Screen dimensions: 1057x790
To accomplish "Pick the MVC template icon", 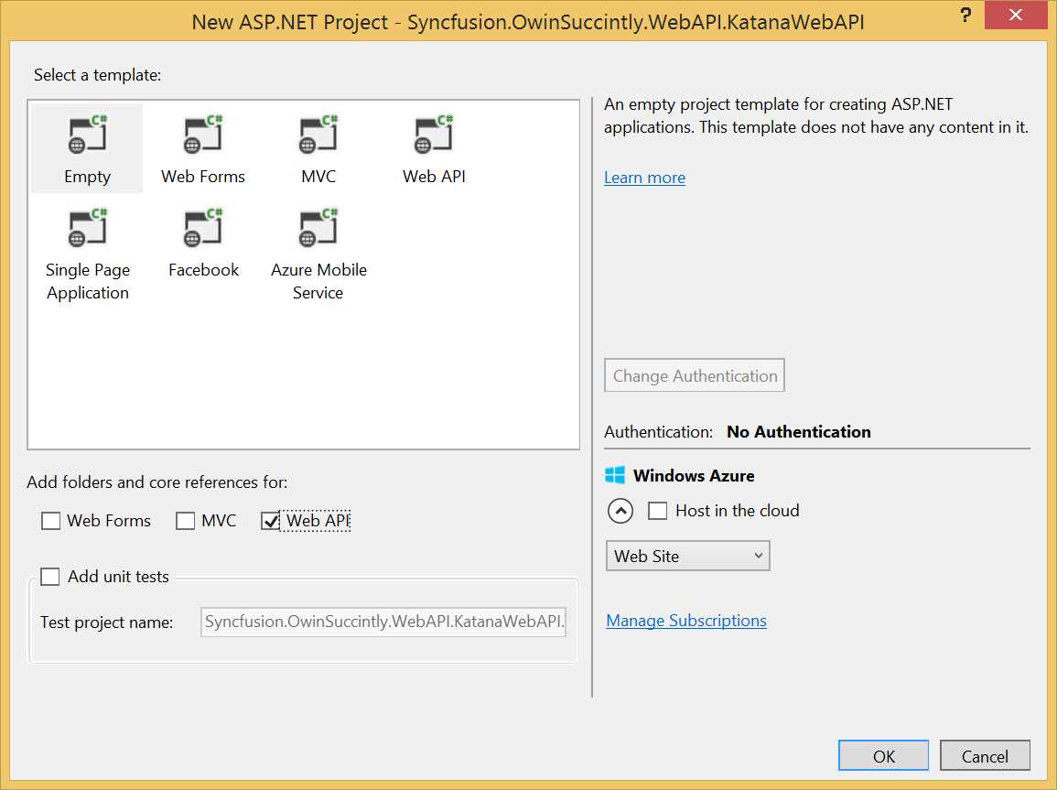I will tap(318, 134).
